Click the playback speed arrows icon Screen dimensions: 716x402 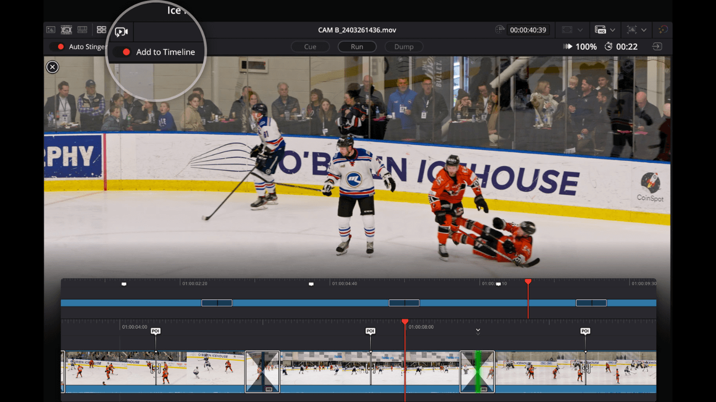click(x=568, y=47)
